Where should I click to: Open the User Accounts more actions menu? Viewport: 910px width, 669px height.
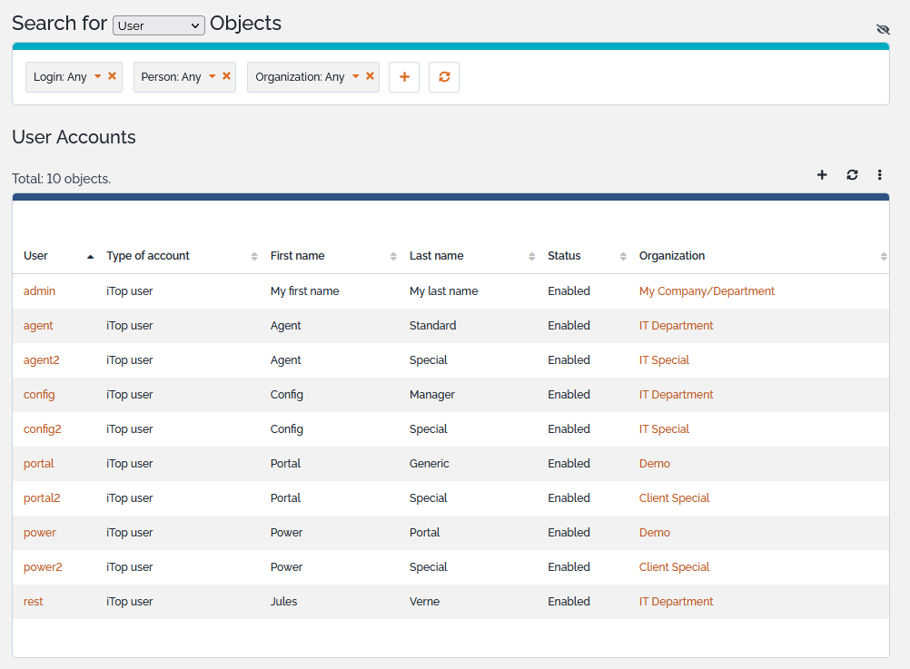pyautogui.click(x=879, y=175)
